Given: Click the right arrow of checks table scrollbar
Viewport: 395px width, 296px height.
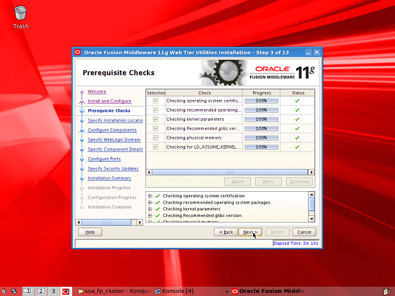Looking at the screenshot, I should 312,173.
